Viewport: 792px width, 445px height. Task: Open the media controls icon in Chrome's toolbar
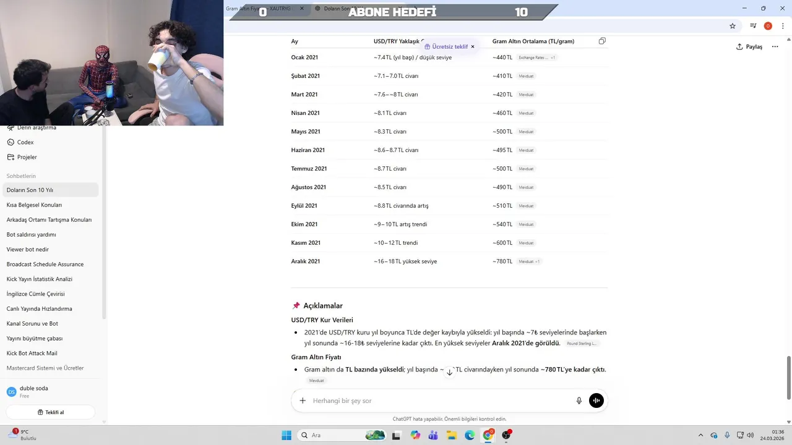tap(753, 26)
